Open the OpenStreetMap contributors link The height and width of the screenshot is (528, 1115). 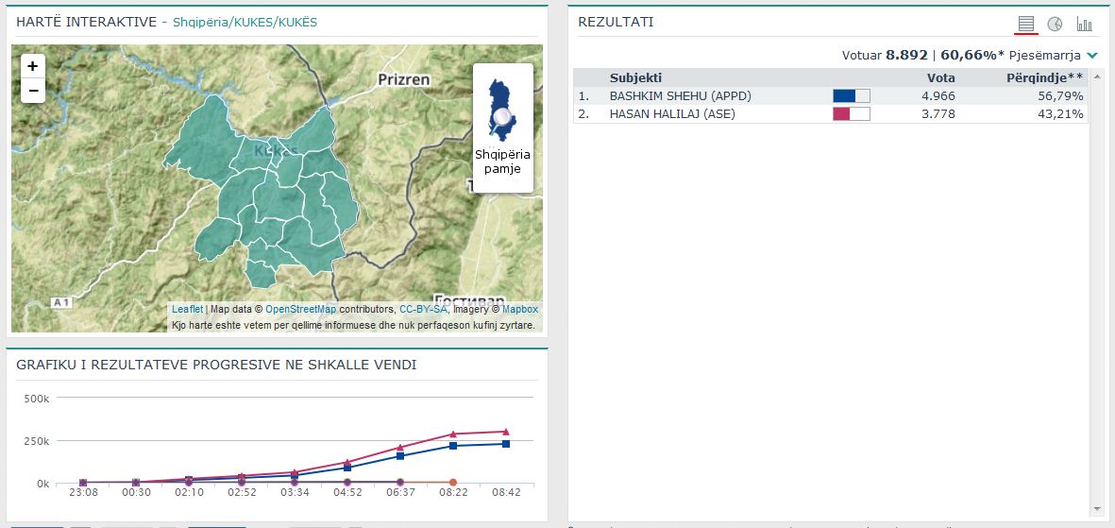[x=300, y=309]
